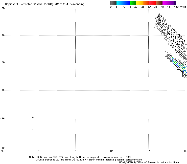The image size is (187, 164).
Task: Click the '>50 knots' legend label
Action: [x=180, y=7]
